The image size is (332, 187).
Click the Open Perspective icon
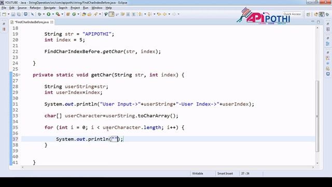click(x=308, y=14)
